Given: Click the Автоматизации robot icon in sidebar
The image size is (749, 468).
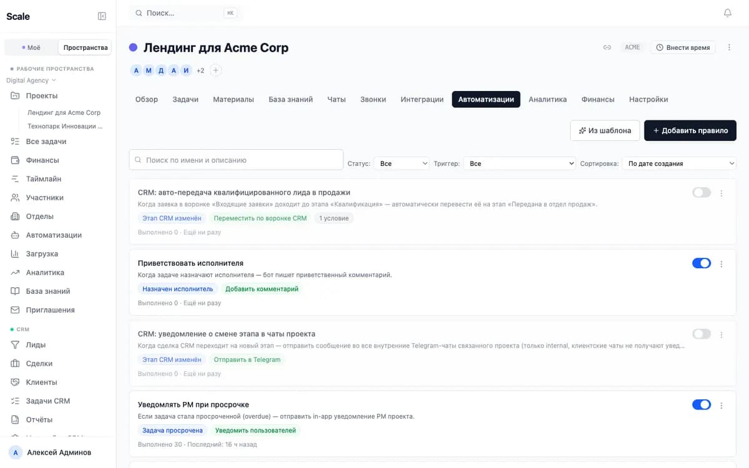Looking at the screenshot, I should [15, 235].
